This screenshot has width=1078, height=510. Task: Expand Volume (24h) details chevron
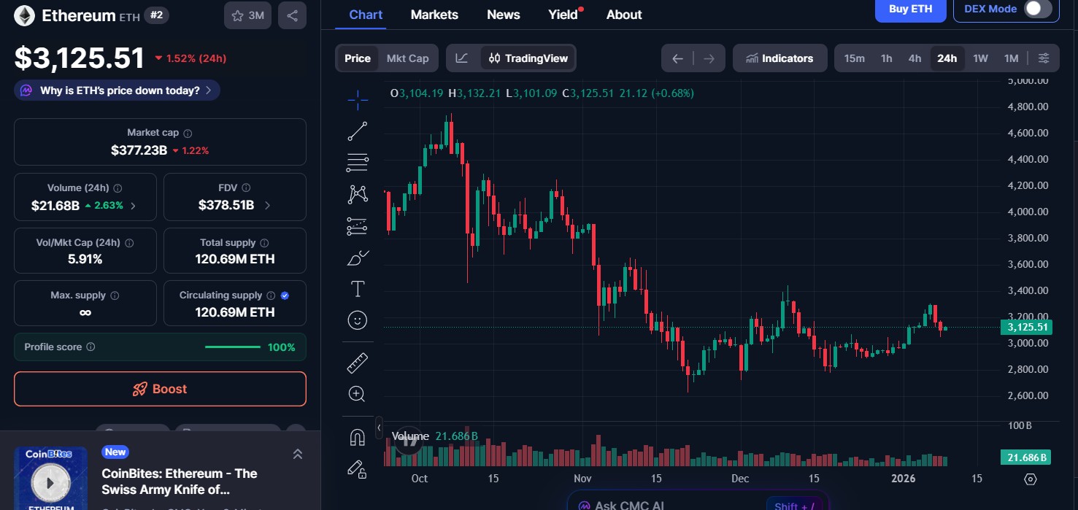[134, 206]
